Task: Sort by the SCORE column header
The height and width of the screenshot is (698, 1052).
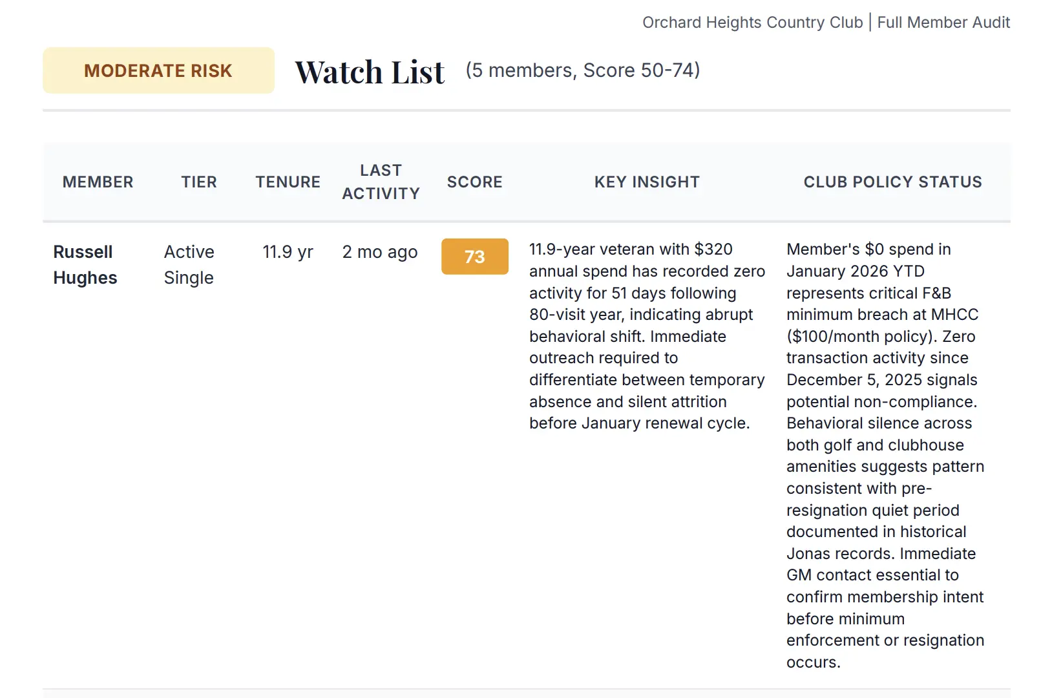Action: click(474, 182)
